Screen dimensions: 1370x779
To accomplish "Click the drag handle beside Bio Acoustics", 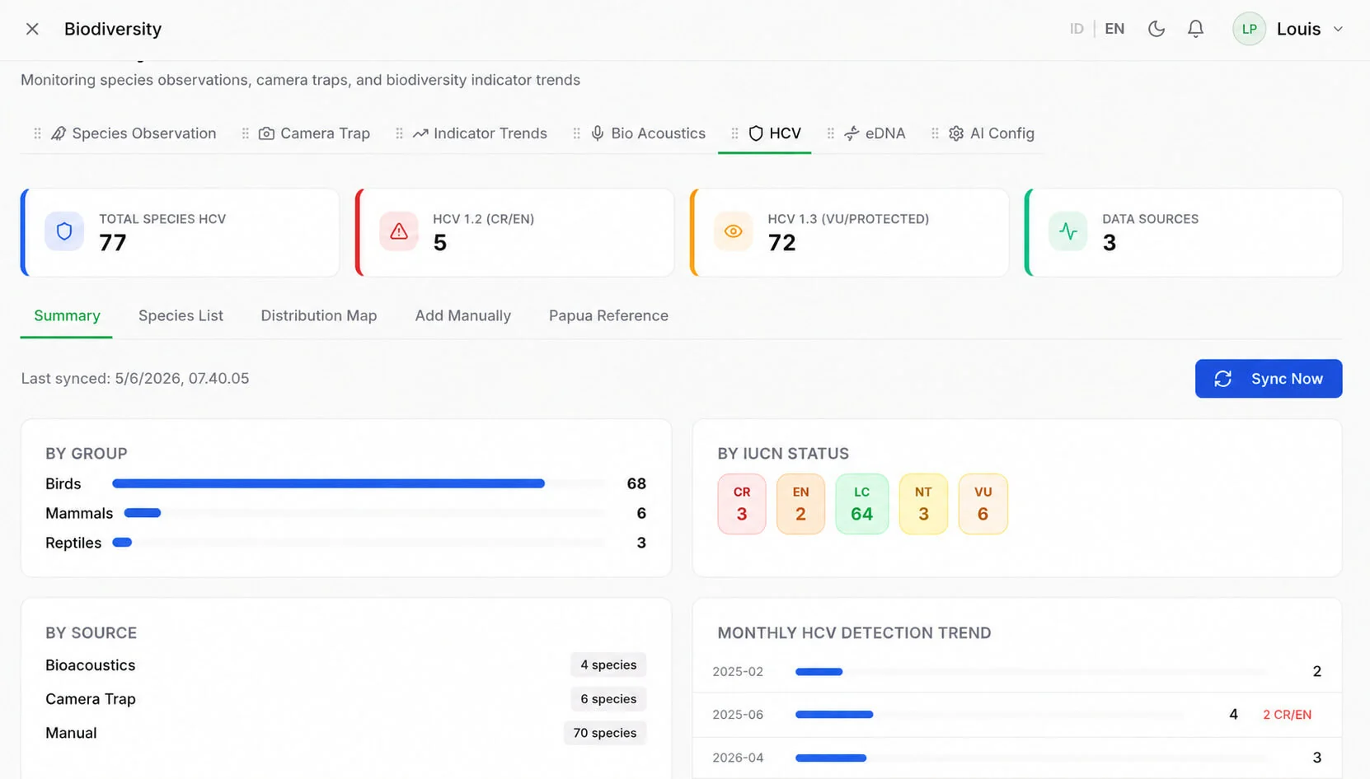I will [x=576, y=133].
